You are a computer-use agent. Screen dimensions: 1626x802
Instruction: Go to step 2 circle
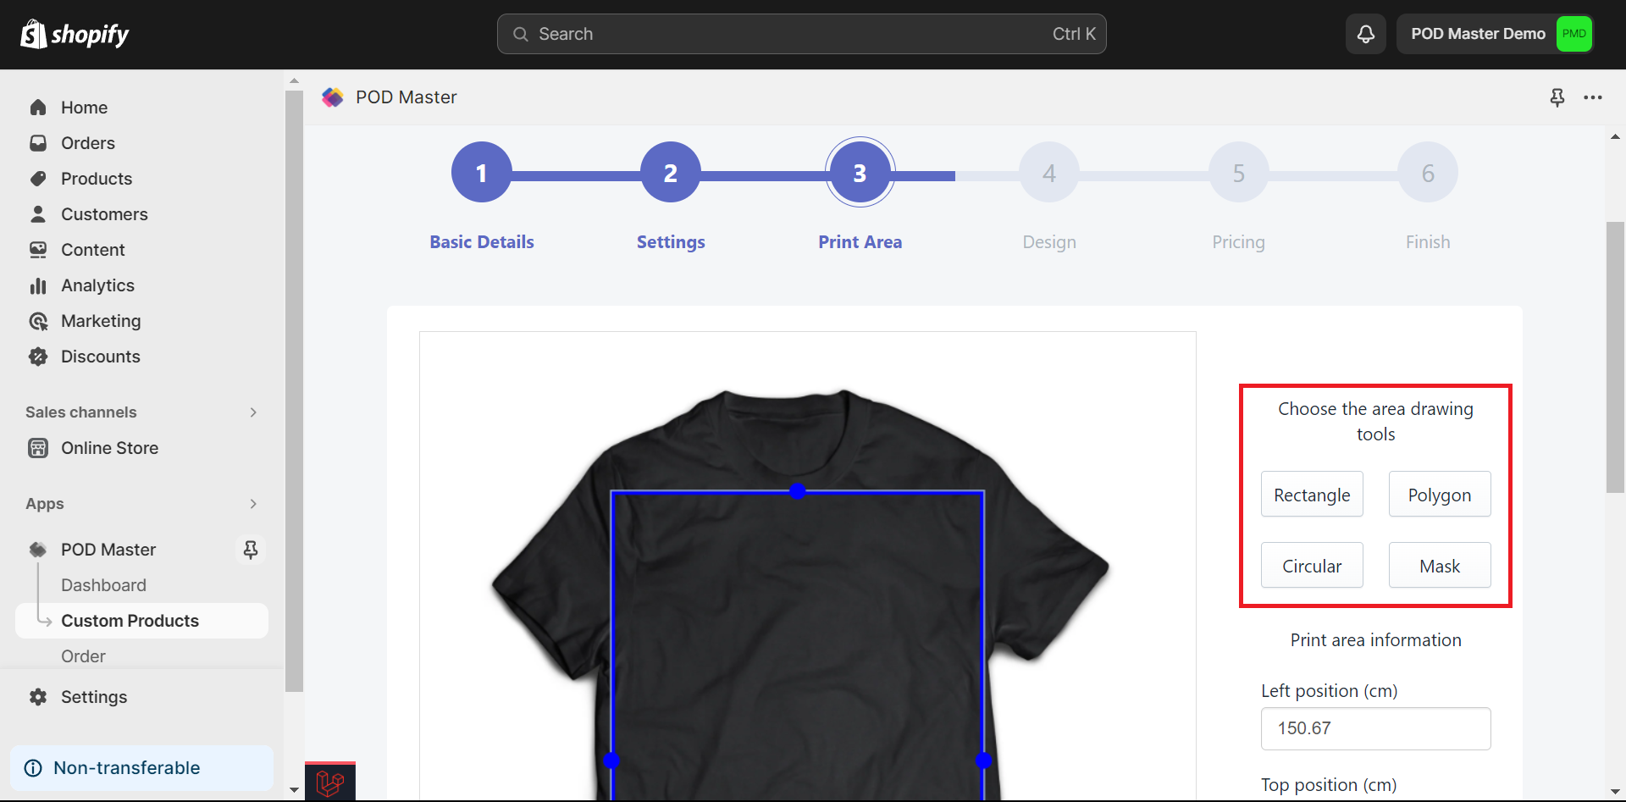(671, 173)
